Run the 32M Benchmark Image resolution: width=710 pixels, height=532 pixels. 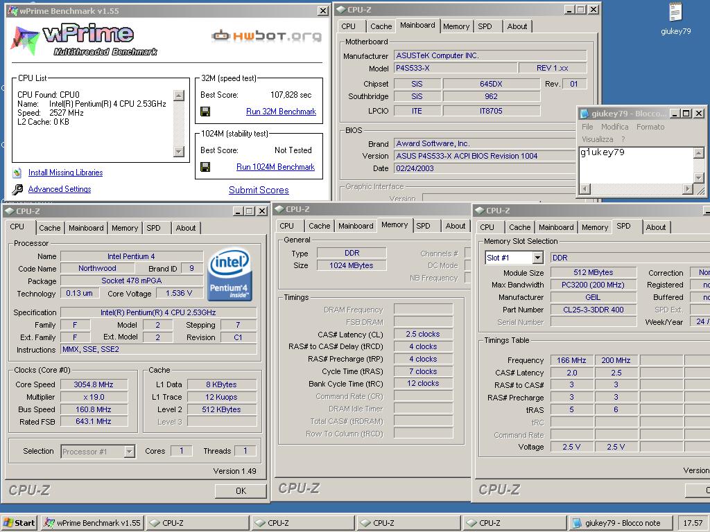coord(282,112)
